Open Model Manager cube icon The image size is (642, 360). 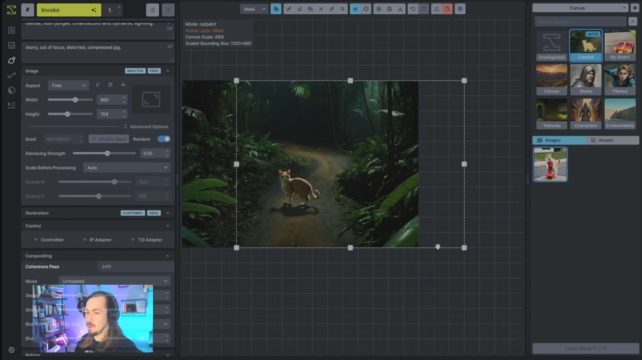(x=11, y=90)
